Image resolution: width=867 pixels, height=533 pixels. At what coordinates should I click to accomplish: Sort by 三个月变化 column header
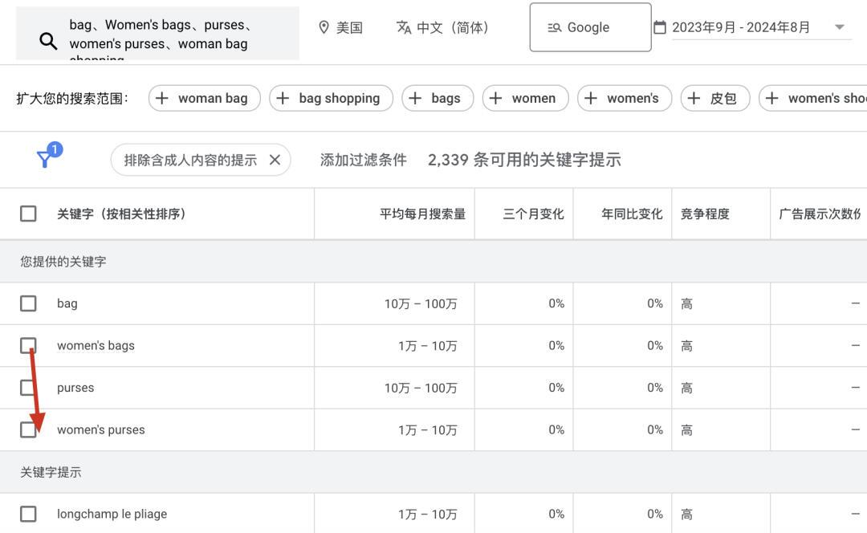click(x=533, y=214)
